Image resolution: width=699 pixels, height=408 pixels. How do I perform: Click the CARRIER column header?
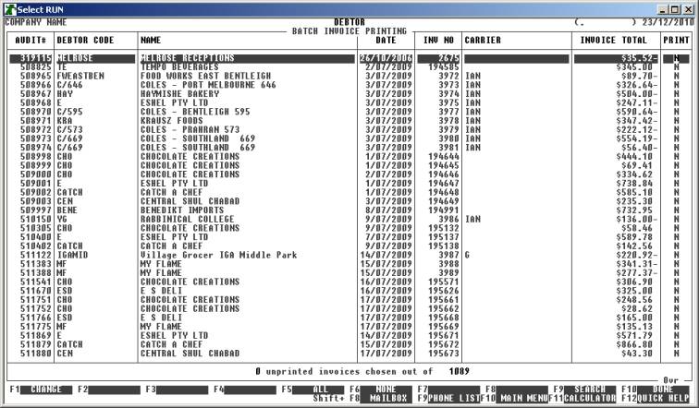click(x=483, y=40)
